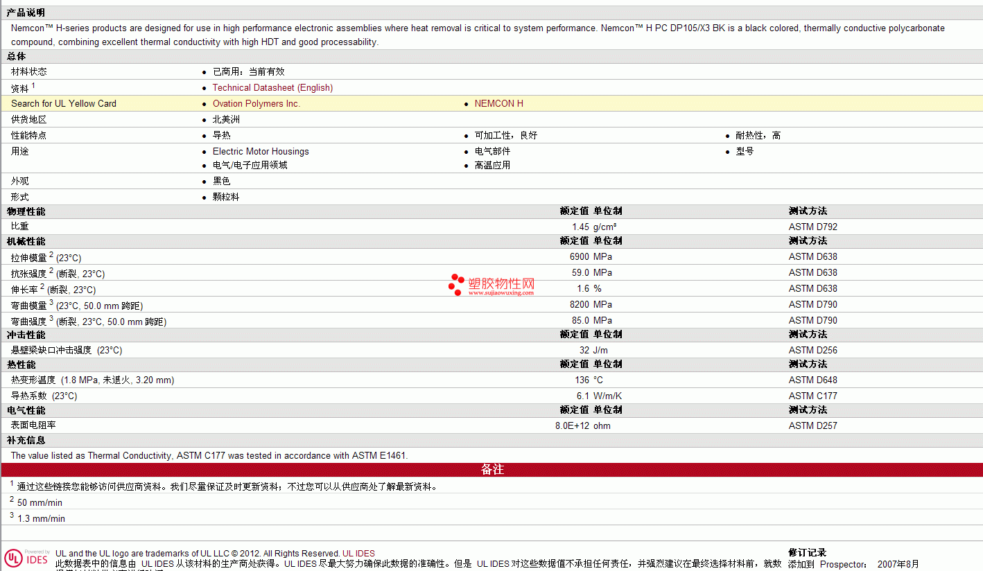This screenshot has width=983, height=571.
Task: Select the 热性能 section header
Action: coord(21,364)
